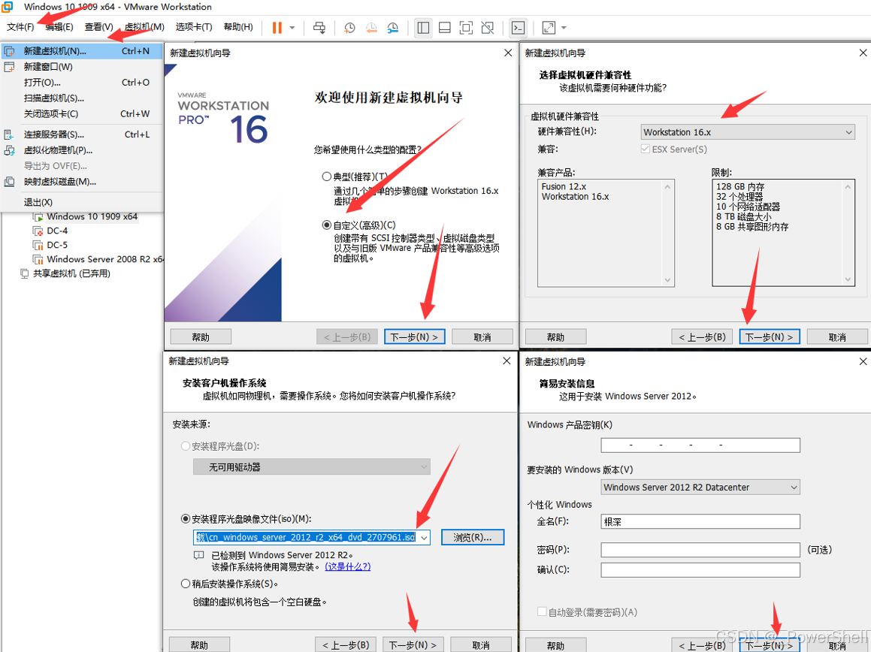Click 下一步(N) in the welcome wizard
Image resolution: width=871 pixels, height=652 pixels.
pyautogui.click(x=414, y=337)
